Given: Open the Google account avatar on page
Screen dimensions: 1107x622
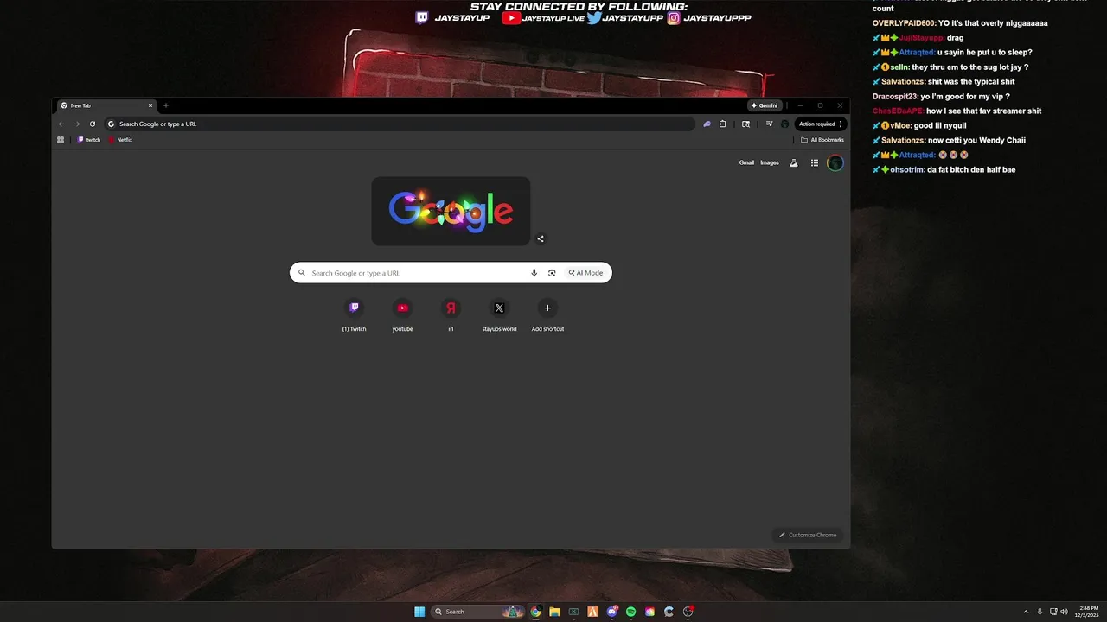Looking at the screenshot, I should tap(835, 162).
